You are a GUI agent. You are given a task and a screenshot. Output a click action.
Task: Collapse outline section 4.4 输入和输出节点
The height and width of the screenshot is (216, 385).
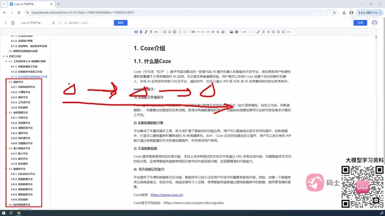coord(7,148)
